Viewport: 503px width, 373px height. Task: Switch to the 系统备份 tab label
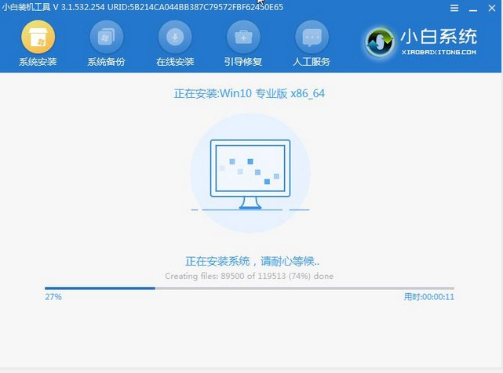(107, 62)
